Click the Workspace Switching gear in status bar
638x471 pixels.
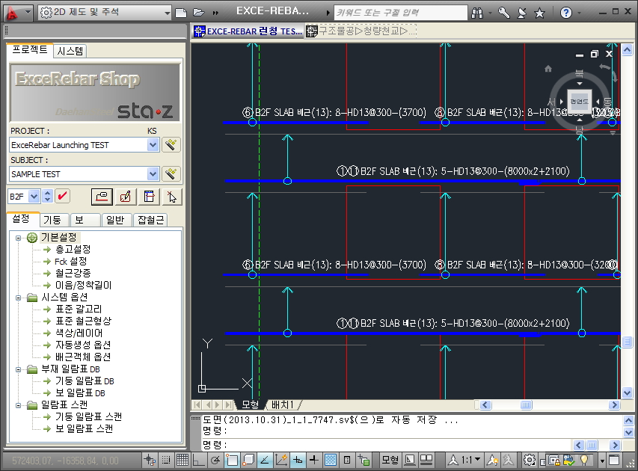[530, 460]
